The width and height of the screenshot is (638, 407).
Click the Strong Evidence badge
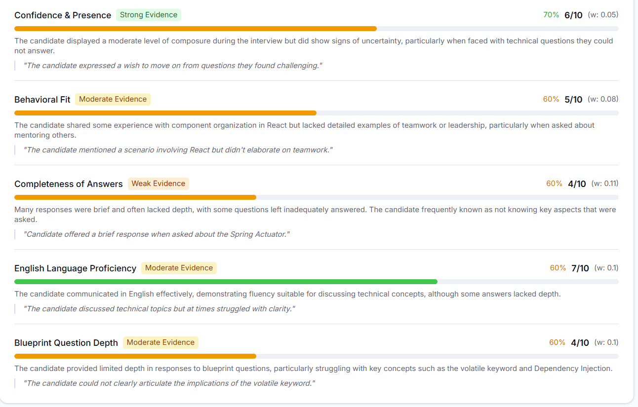149,15
